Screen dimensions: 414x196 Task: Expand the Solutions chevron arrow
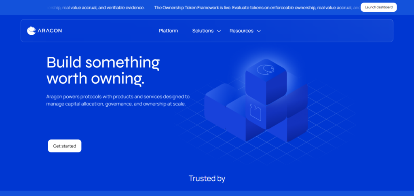(x=219, y=31)
